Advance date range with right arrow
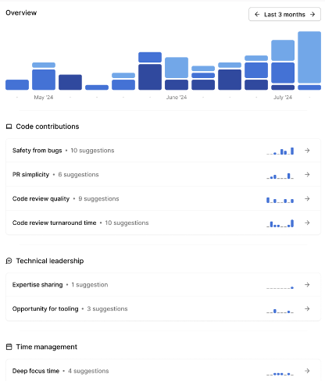 (312, 14)
